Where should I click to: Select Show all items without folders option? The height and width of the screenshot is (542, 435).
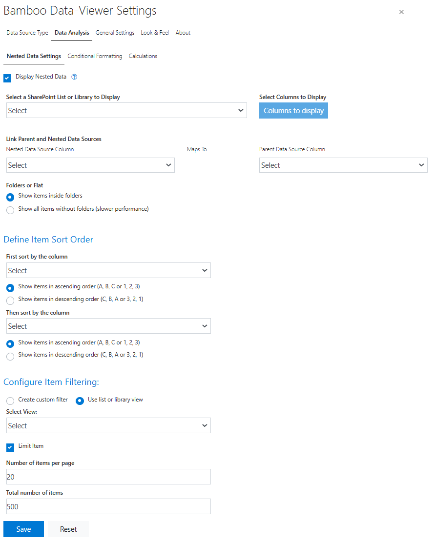(x=10, y=210)
